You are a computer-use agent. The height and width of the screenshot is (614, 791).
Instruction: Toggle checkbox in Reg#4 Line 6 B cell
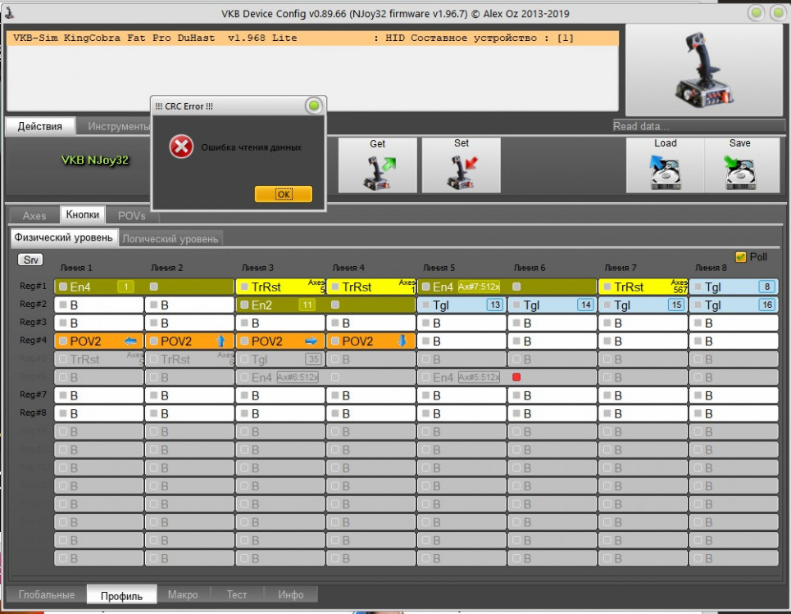tap(516, 341)
